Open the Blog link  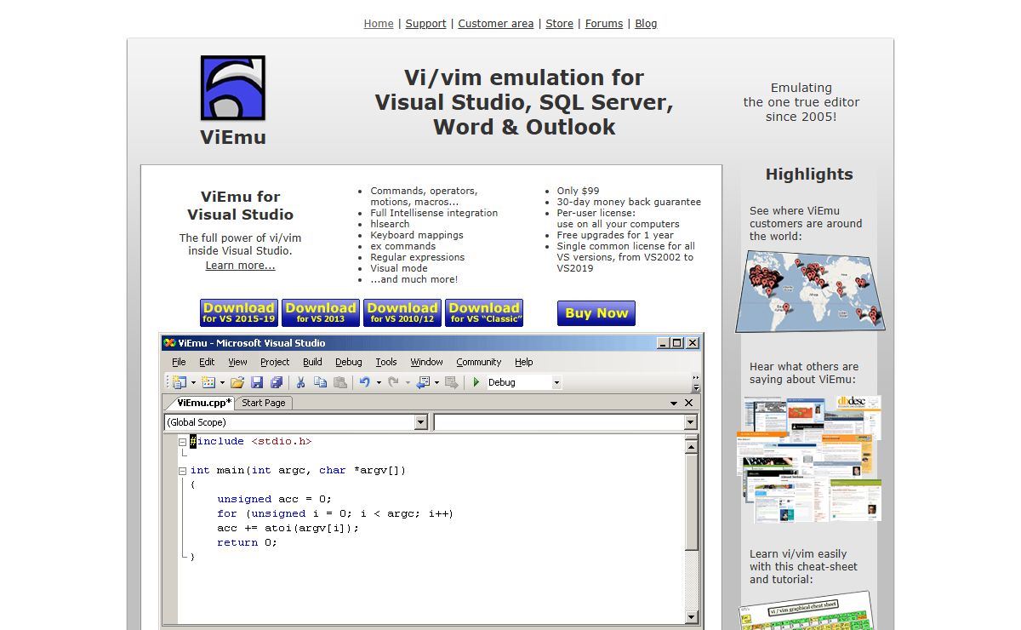point(646,24)
